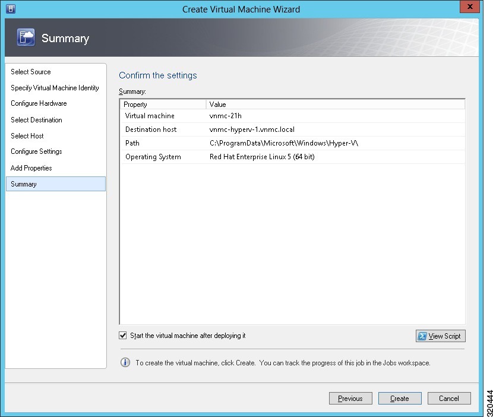The width and height of the screenshot is (493, 417).
Task: Open the Add Properties step
Action: click(x=31, y=168)
